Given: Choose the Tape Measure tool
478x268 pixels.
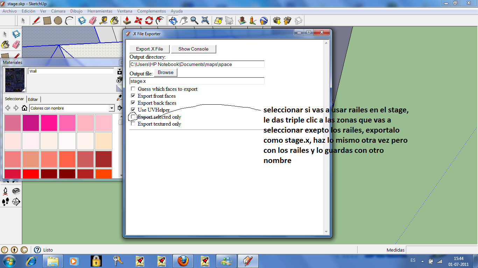Looking at the screenshot, I should [104, 21].
